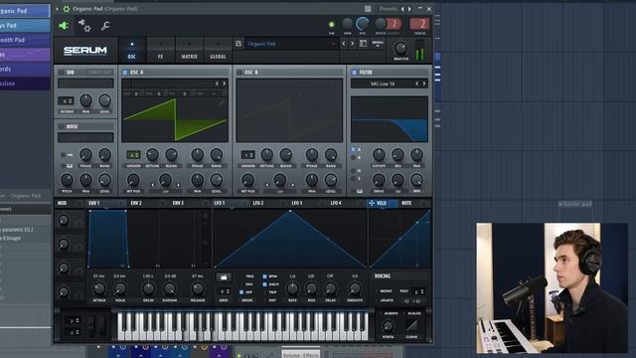
Task: Click the OSC B UNISON voice stepper
Action: [247, 155]
